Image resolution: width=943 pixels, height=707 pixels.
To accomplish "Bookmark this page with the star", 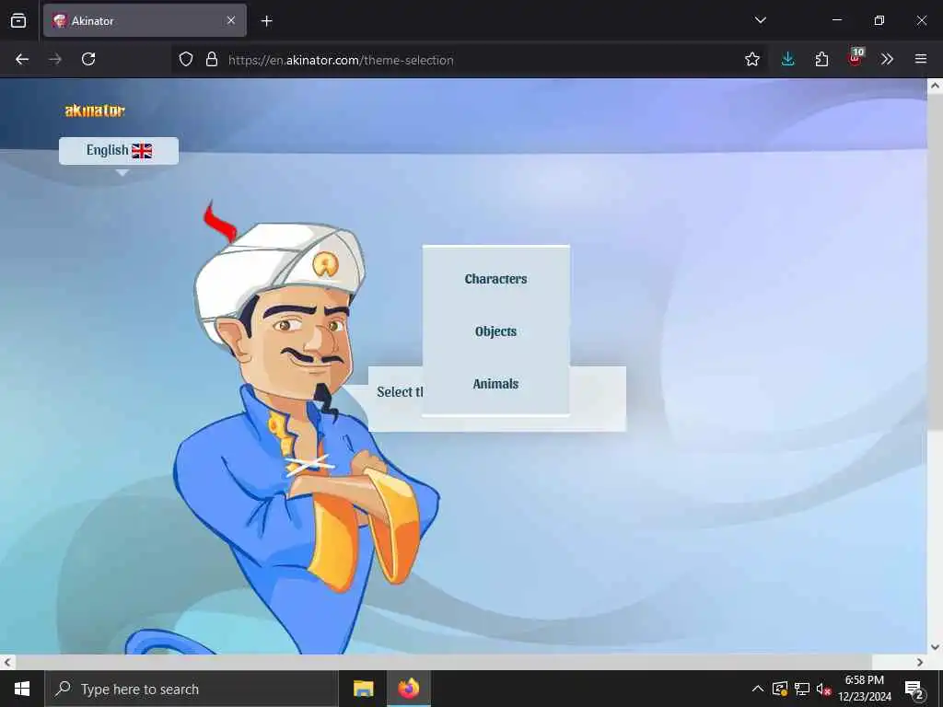I will [x=751, y=59].
